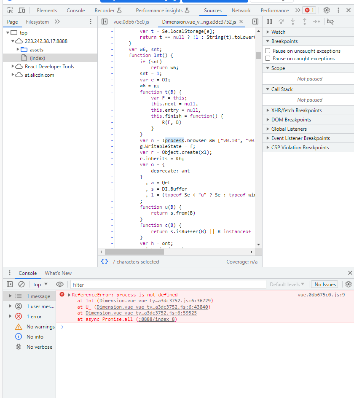Switch to the Network tab
The height and width of the screenshot is (398, 354).
(x=241, y=11)
